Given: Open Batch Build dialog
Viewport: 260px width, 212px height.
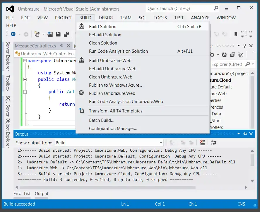Looking at the screenshot, I should point(143,120).
